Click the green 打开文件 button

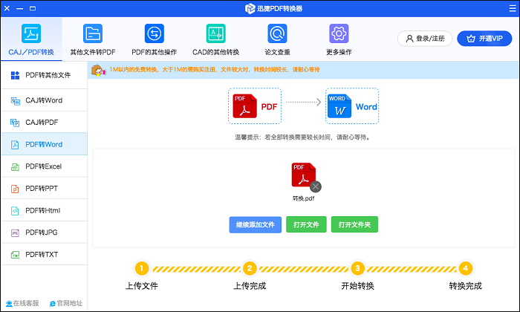point(306,224)
